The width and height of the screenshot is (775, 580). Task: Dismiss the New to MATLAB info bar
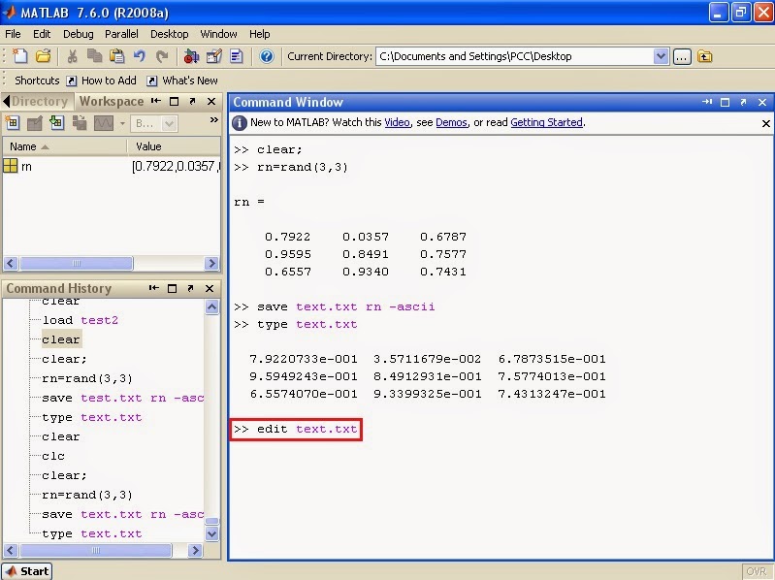pos(766,123)
